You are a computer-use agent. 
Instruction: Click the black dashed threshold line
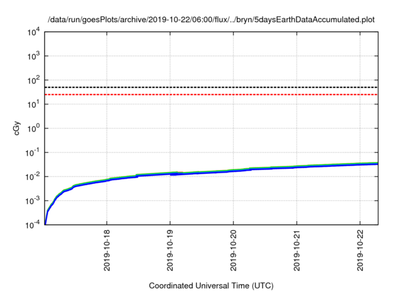point(211,87)
